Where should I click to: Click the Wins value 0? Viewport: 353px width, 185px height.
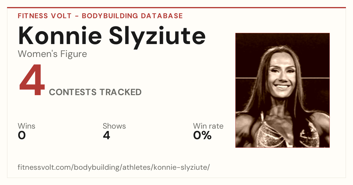coord(22,135)
